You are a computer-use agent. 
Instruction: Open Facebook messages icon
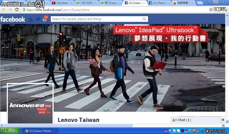[38, 19]
